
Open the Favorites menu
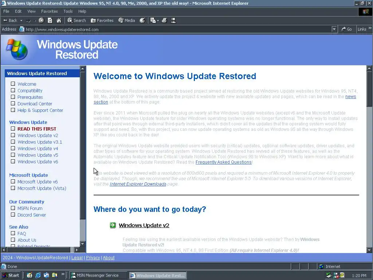point(49,11)
